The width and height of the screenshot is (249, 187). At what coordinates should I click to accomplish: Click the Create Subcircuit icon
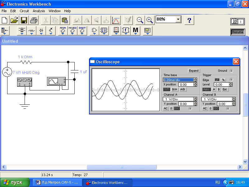point(106,20)
